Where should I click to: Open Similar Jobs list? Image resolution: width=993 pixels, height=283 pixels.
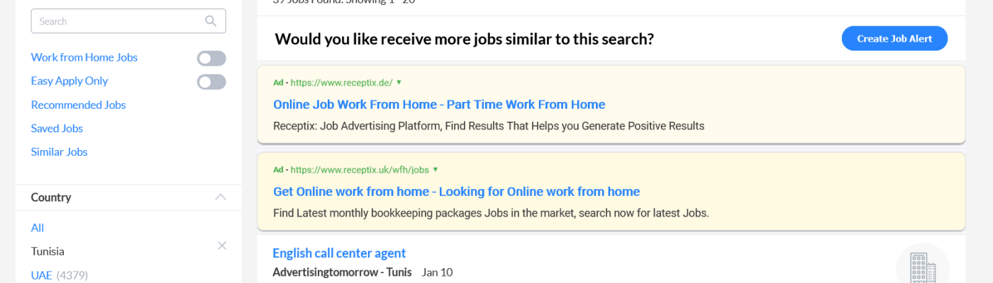point(59,151)
